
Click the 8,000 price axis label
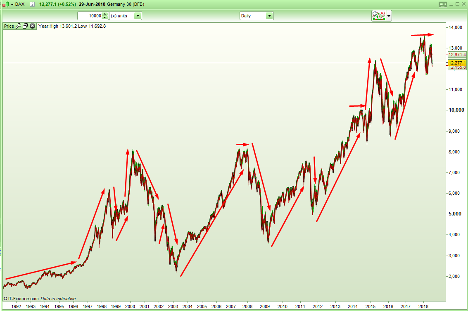454,152
